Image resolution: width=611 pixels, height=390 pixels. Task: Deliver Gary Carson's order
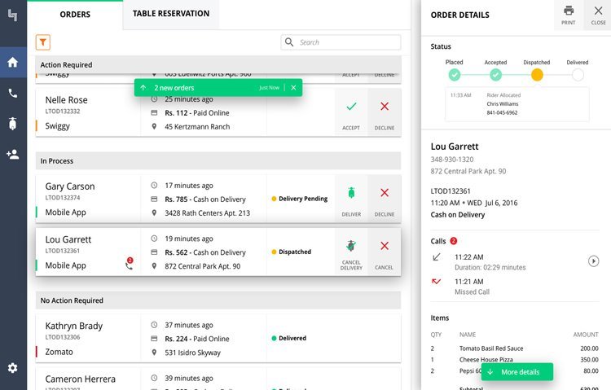click(x=351, y=199)
